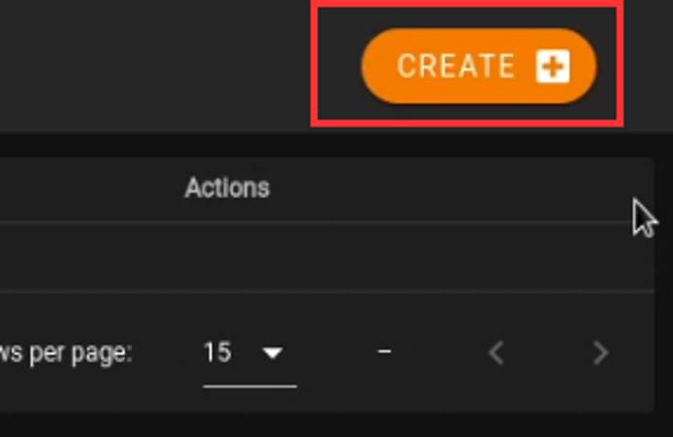Click the down arrow beside 15
This screenshot has width=673, height=437.
point(273,354)
